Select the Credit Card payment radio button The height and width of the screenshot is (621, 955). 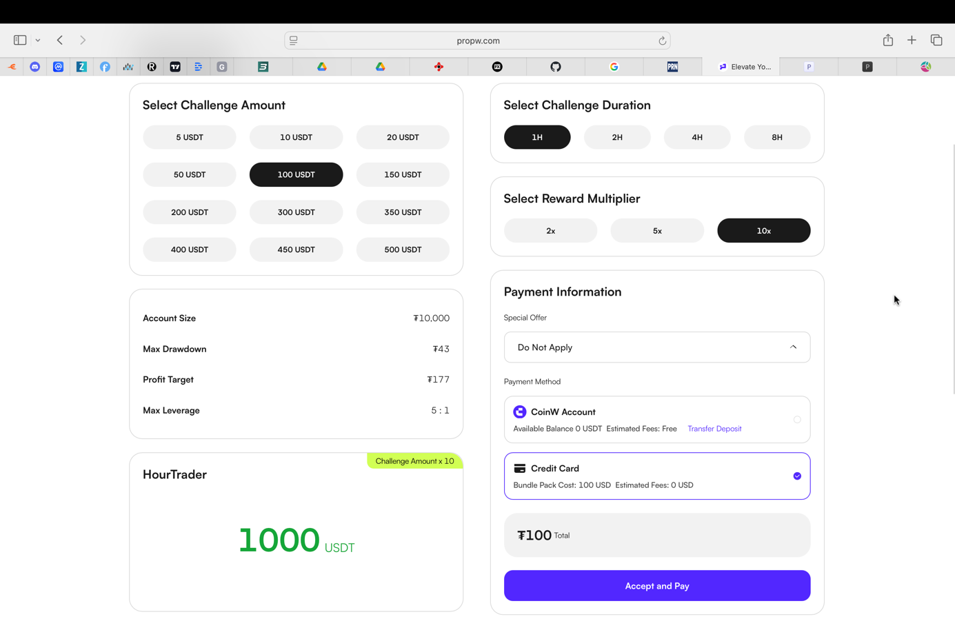click(796, 476)
